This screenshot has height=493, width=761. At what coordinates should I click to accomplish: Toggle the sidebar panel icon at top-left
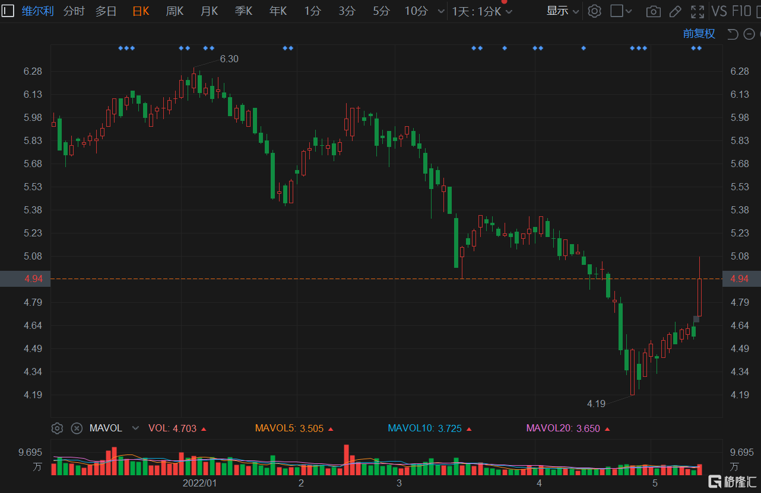(x=8, y=11)
